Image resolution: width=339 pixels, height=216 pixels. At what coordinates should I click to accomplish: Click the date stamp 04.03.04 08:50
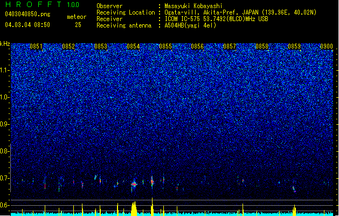point(27,25)
